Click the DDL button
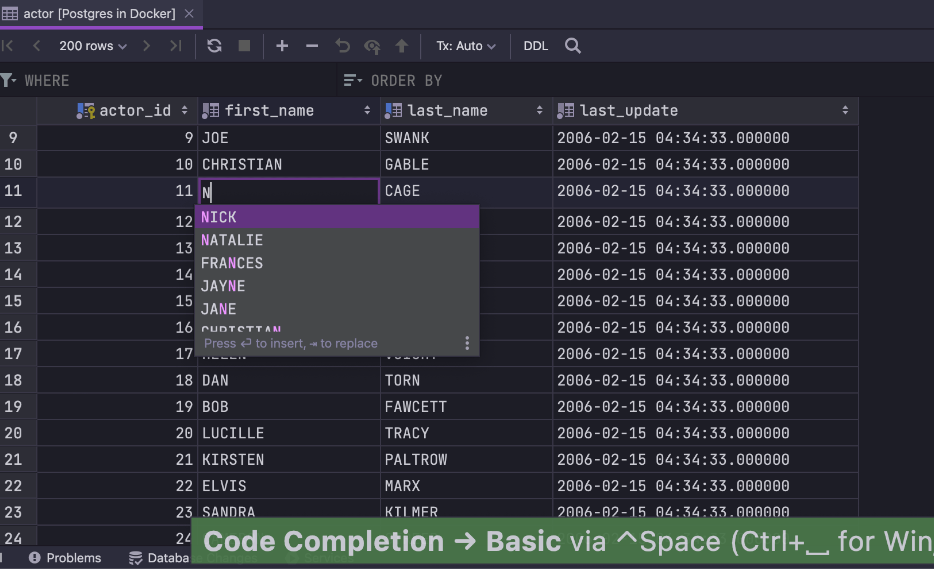The image size is (934, 573). pyautogui.click(x=536, y=46)
